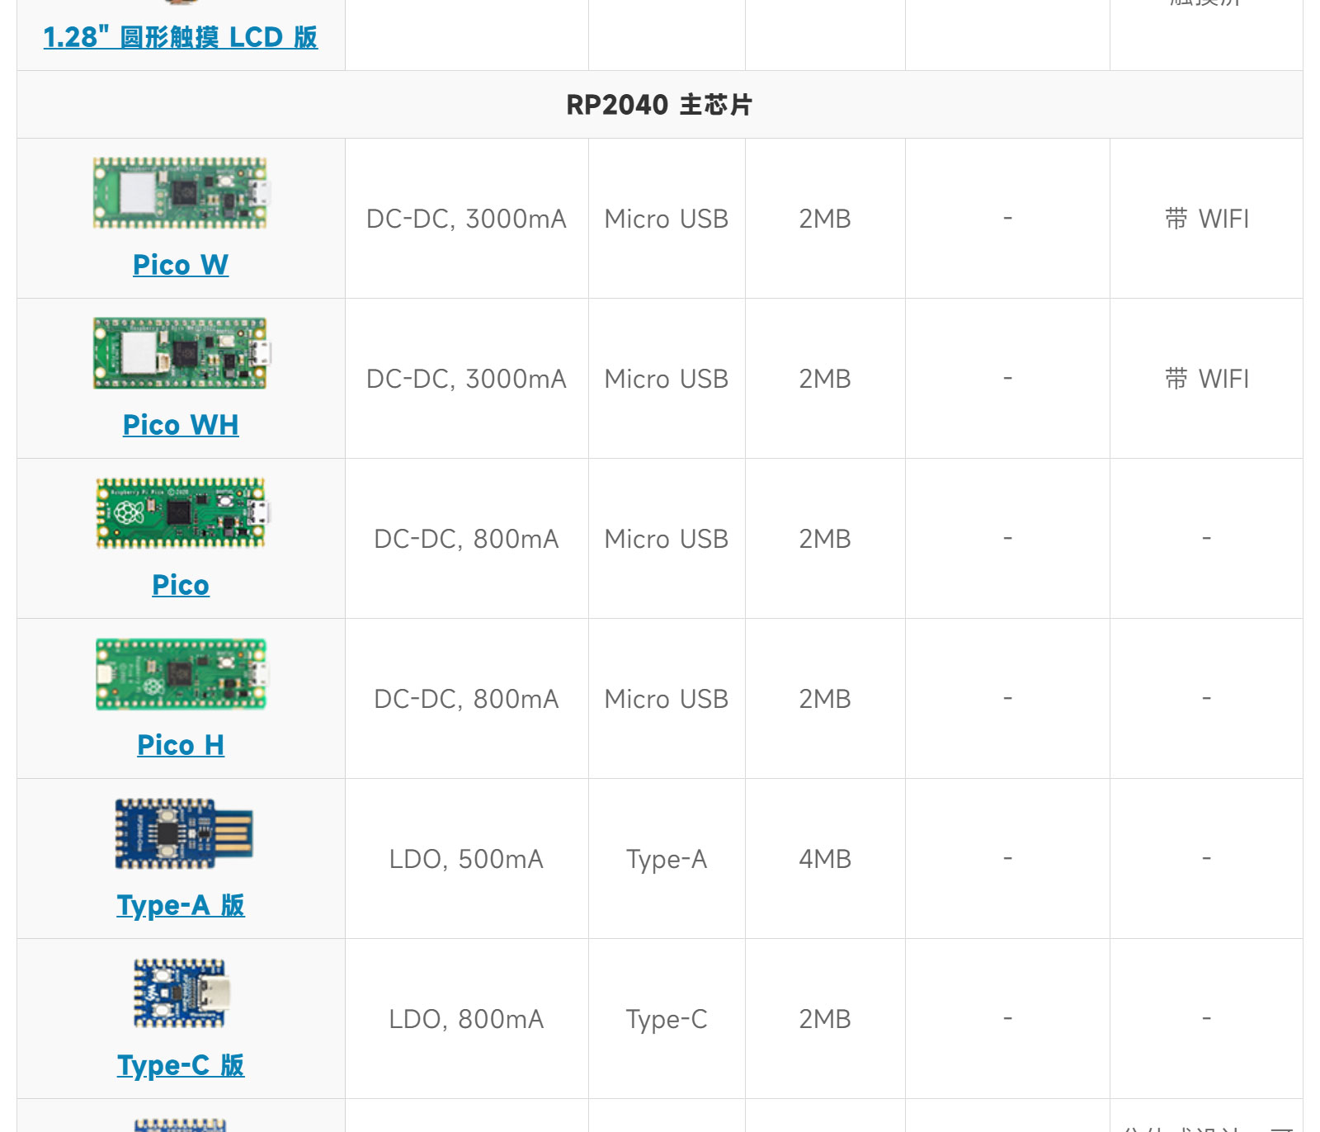Click the Pico W board thumbnail
This screenshot has width=1320, height=1132.
[x=181, y=194]
